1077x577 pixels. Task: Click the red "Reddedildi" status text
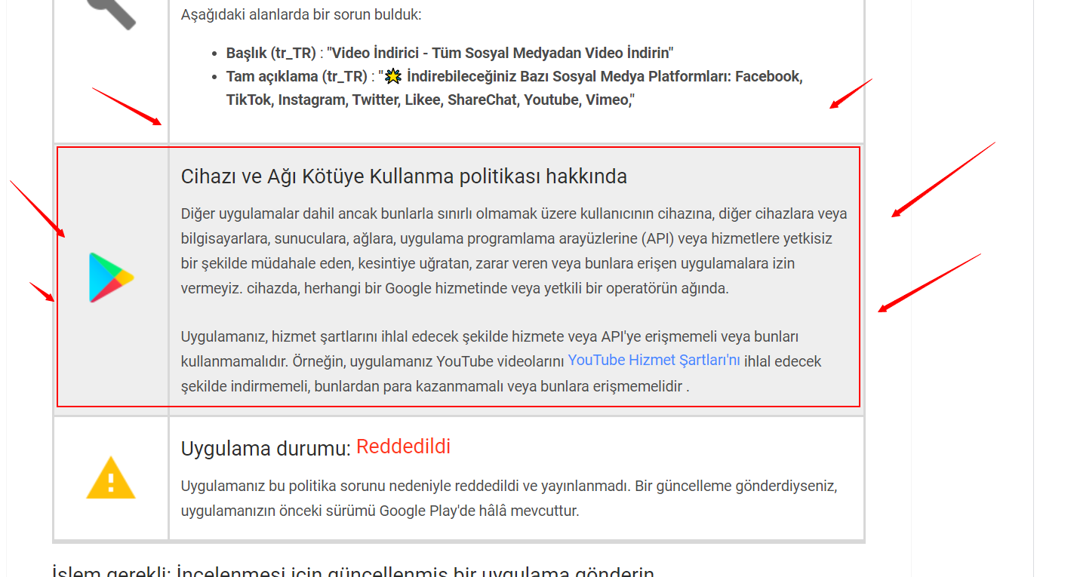[403, 447]
